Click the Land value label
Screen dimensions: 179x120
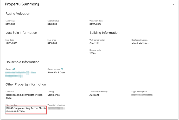10,21
